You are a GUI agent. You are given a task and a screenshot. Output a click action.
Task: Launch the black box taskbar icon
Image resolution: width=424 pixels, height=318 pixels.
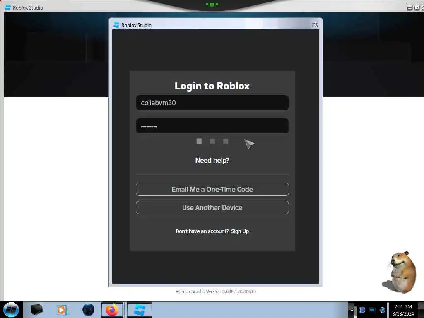[36, 310]
